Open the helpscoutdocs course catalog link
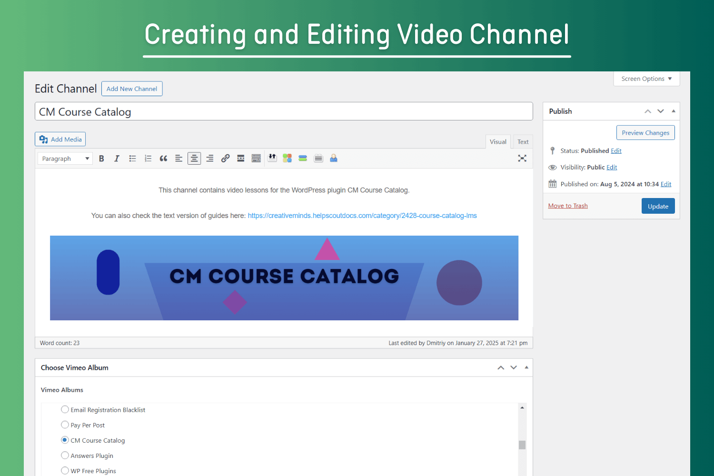714x476 pixels. point(362,216)
